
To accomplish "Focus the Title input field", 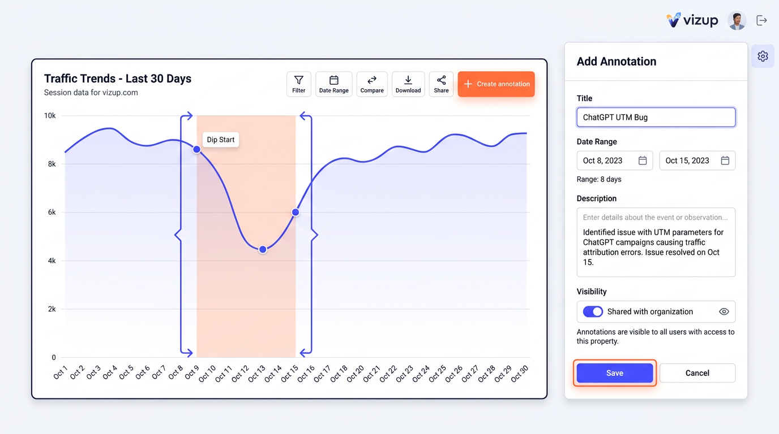I will click(x=656, y=118).
